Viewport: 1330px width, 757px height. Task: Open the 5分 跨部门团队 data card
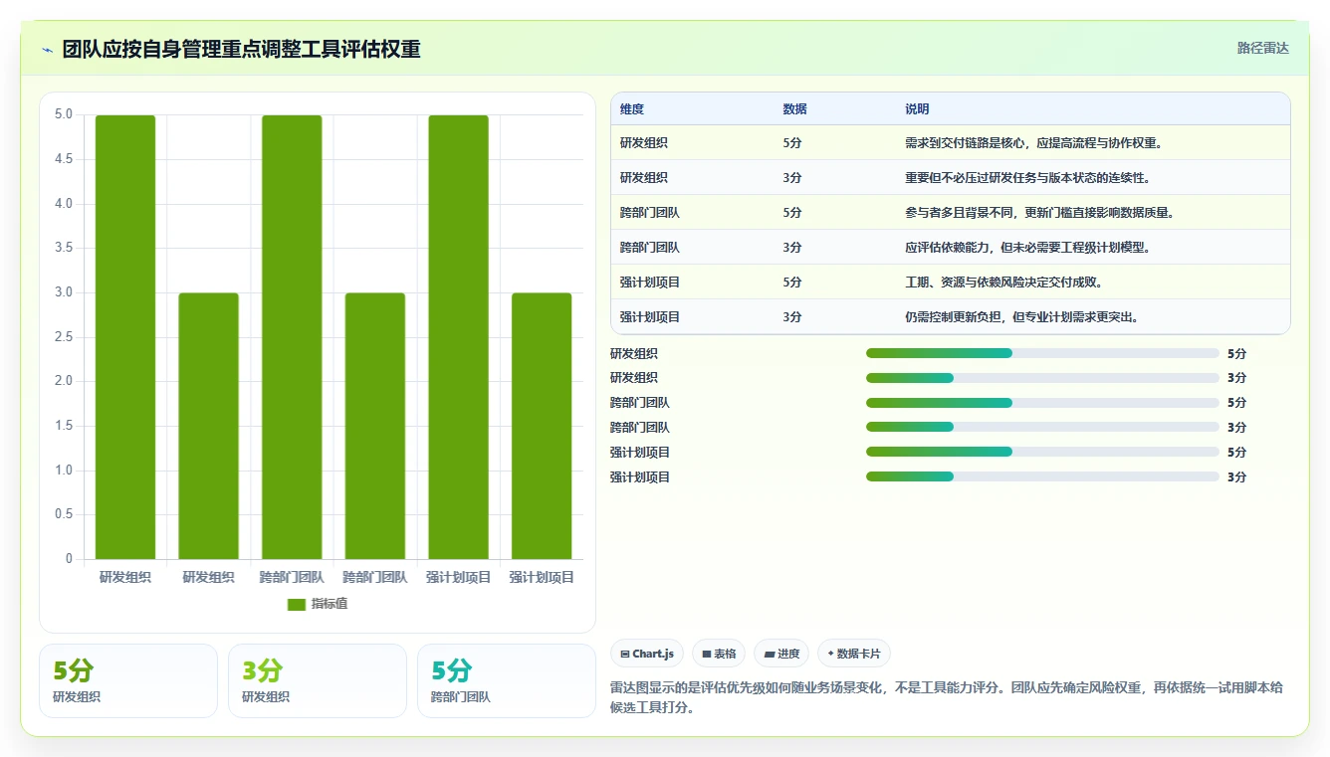coord(507,680)
